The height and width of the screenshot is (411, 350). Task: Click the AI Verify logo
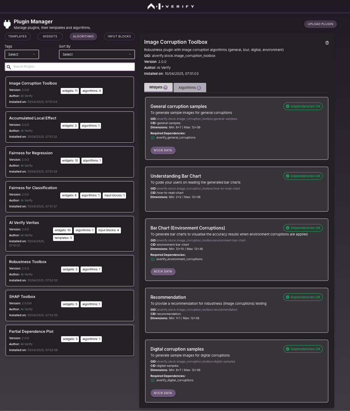click(x=171, y=6)
